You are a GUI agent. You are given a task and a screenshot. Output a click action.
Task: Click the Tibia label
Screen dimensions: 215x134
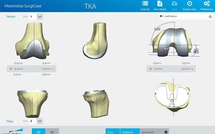pyautogui.click(x=10, y=121)
